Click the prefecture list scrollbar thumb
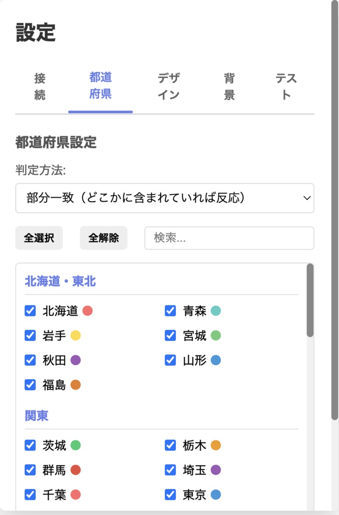The width and height of the screenshot is (339, 515). tap(310, 300)
